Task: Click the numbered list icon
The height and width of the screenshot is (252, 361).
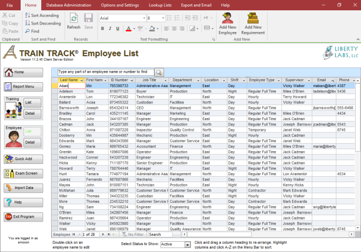Action: click(177, 18)
